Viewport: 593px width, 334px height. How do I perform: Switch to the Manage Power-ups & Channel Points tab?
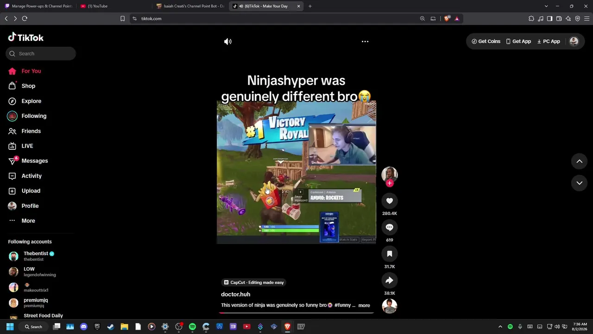[39, 6]
